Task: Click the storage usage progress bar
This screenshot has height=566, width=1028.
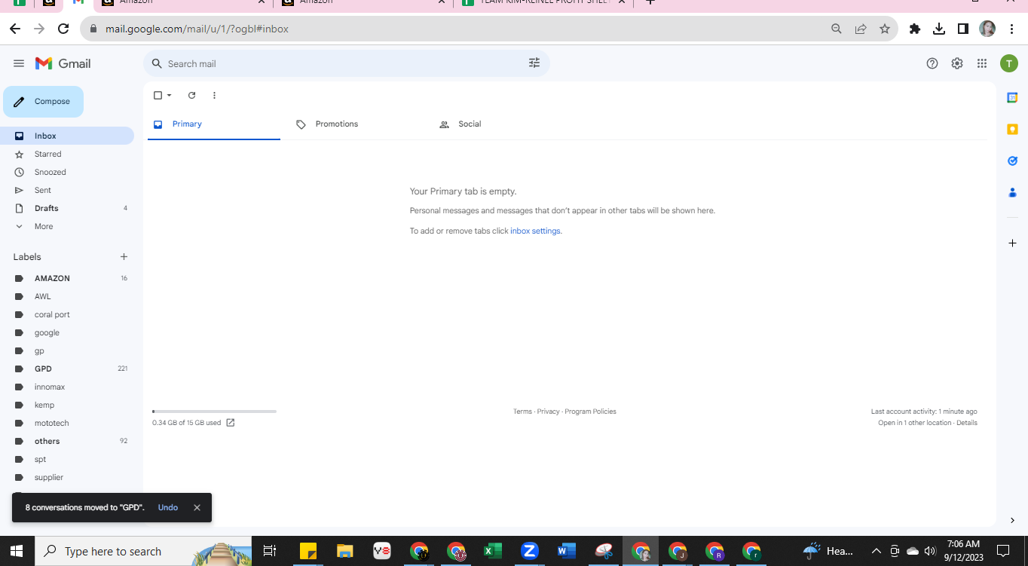Action: (x=214, y=411)
